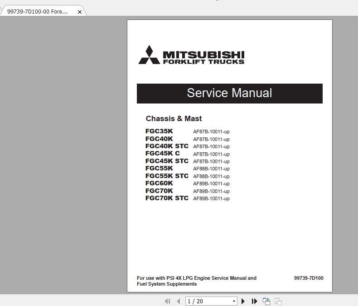Click the FGC45K STC model name

coord(167,161)
